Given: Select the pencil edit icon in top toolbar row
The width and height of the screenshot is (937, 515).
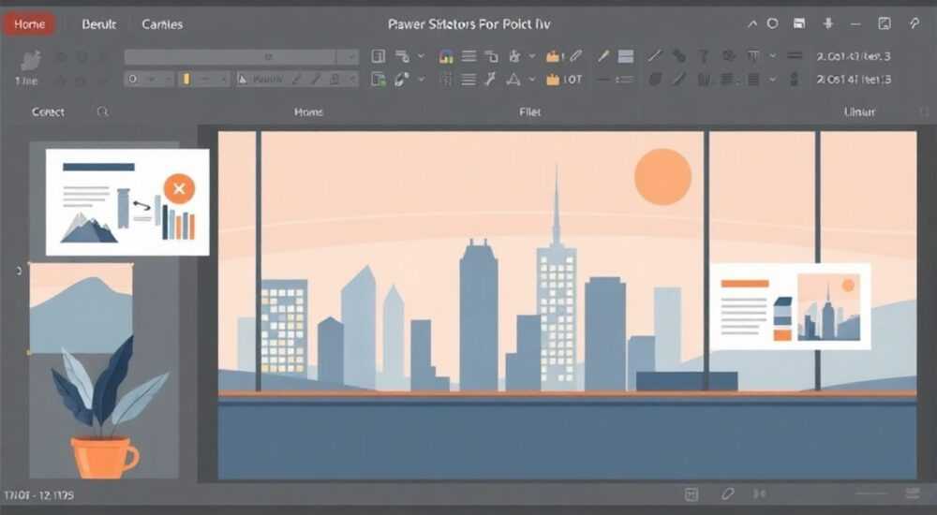Looking at the screenshot, I should point(576,56).
